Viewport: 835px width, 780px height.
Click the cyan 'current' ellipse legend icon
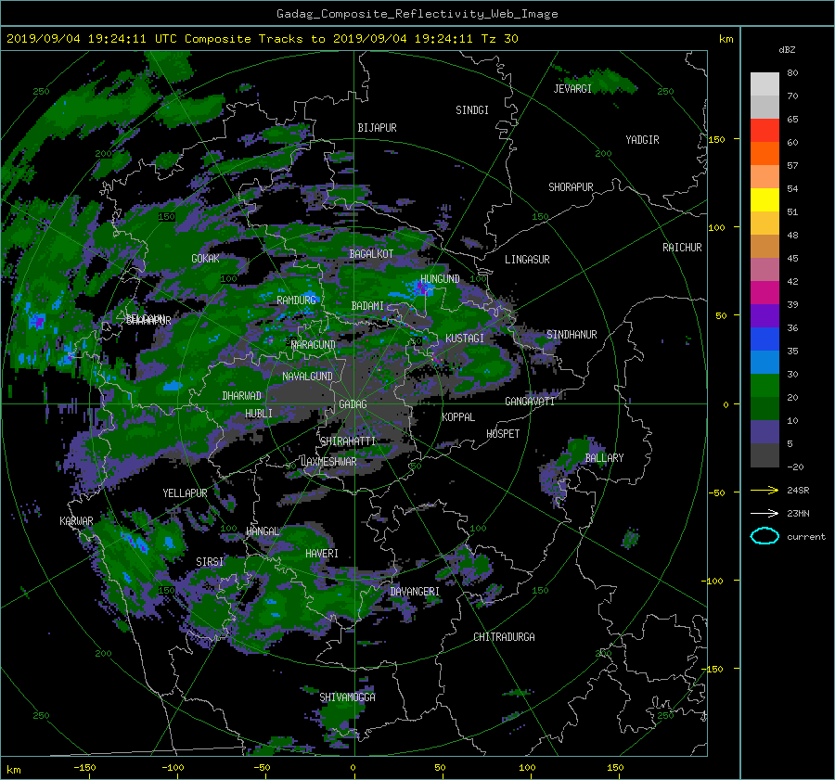pos(764,536)
